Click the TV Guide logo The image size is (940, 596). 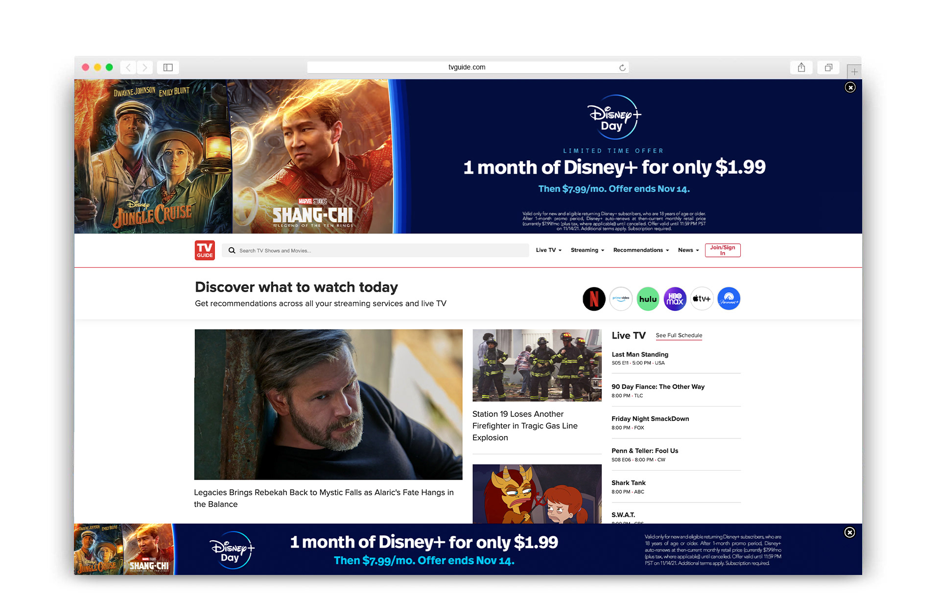[x=205, y=250]
